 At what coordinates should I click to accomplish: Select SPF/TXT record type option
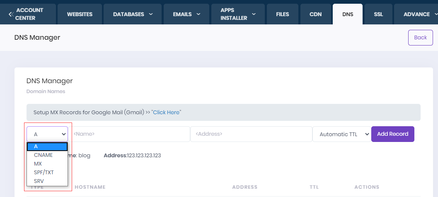44,172
